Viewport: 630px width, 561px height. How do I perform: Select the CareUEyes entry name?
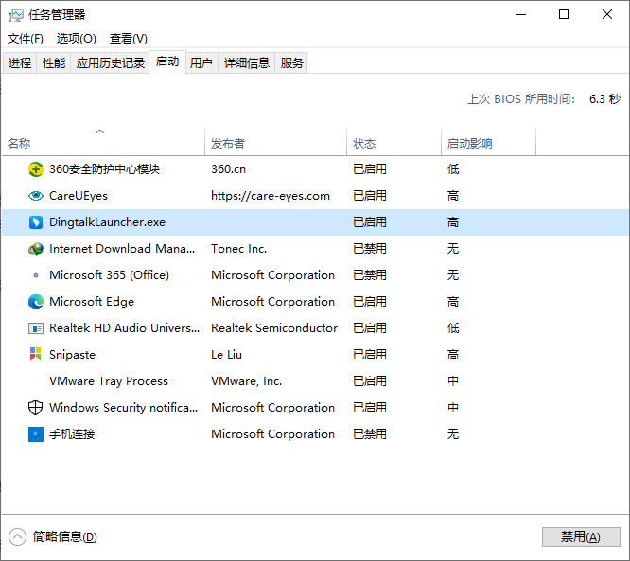79,196
